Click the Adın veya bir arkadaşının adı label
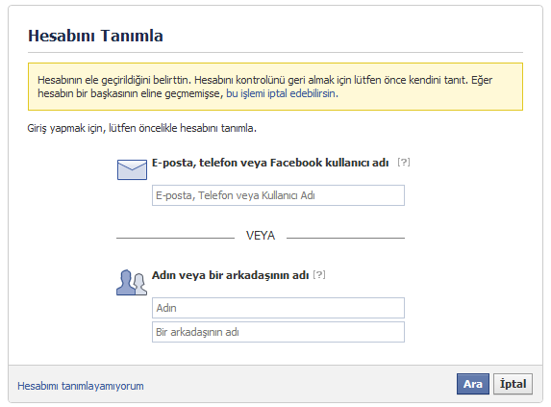The image size is (551, 407). click(230, 275)
